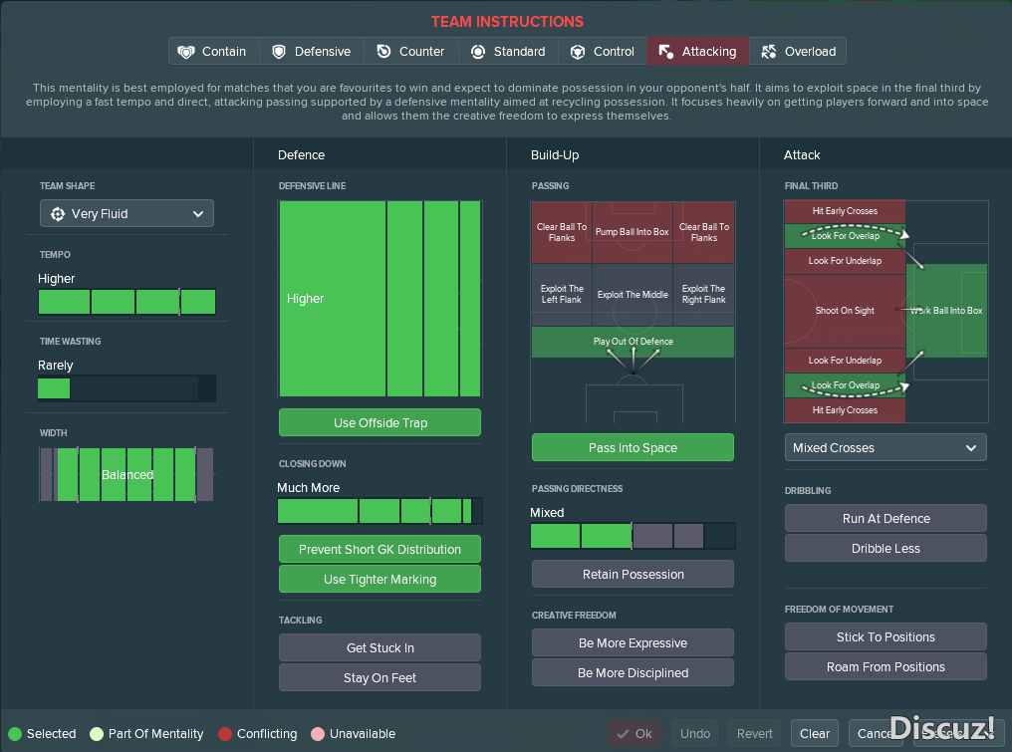Image resolution: width=1012 pixels, height=752 pixels.
Task: Toggle Work Ball Into Box zone
Action: pos(946,311)
